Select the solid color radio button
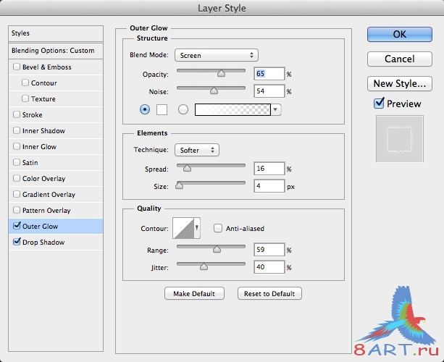The height and width of the screenshot is (362, 444). click(x=145, y=109)
